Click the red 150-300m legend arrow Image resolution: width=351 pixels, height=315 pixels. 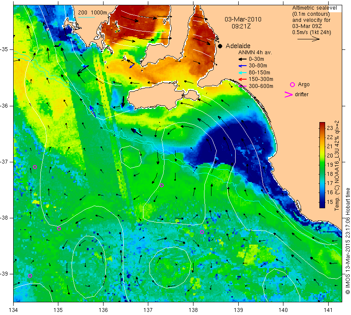pyautogui.click(x=243, y=79)
